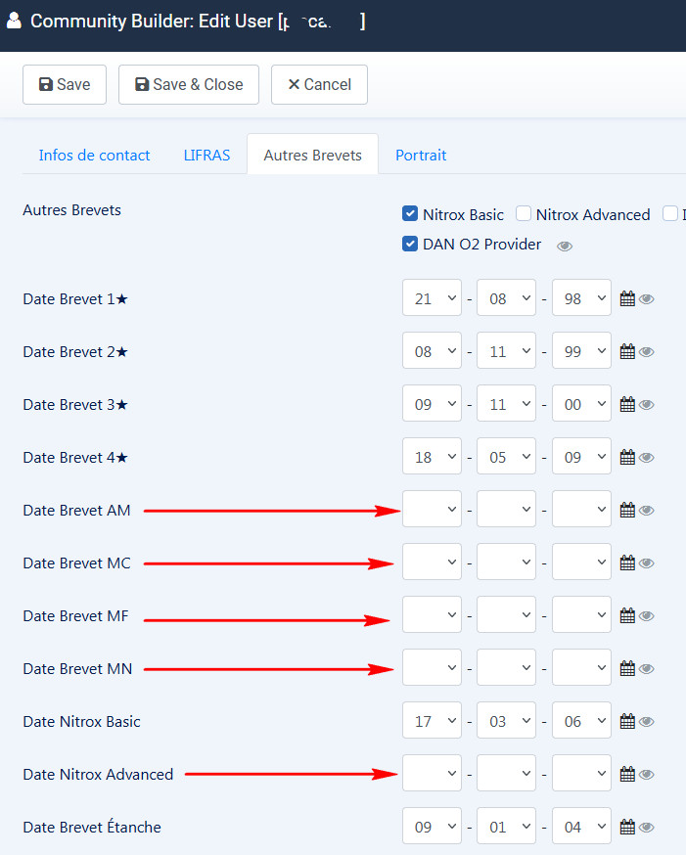The width and height of the screenshot is (686, 855).
Task: Open calendar picker for Date Nitrox Basic
Action: pyautogui.click(x=627, y=721)
